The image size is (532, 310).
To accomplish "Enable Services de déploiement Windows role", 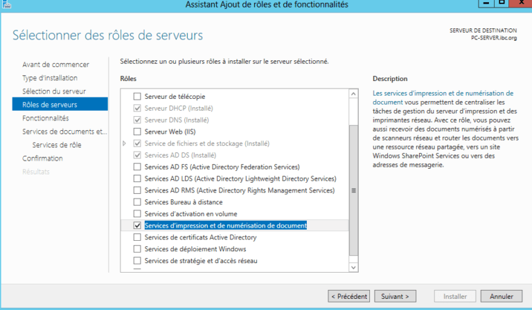I will click(137, 249).
